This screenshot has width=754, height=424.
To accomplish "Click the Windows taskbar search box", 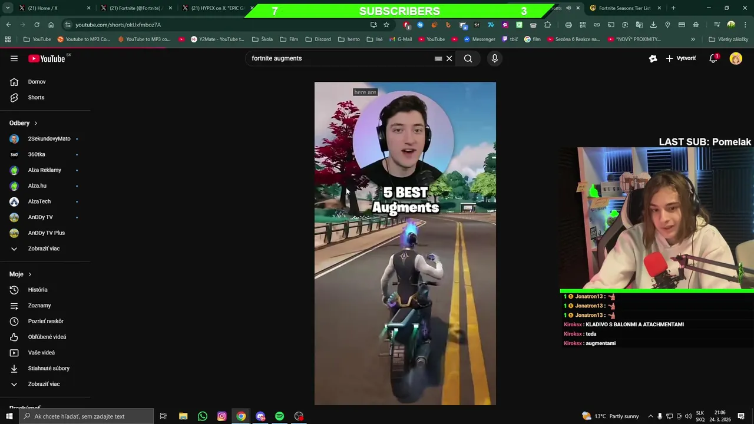I will pyautogui.click(x=86, y=416).
